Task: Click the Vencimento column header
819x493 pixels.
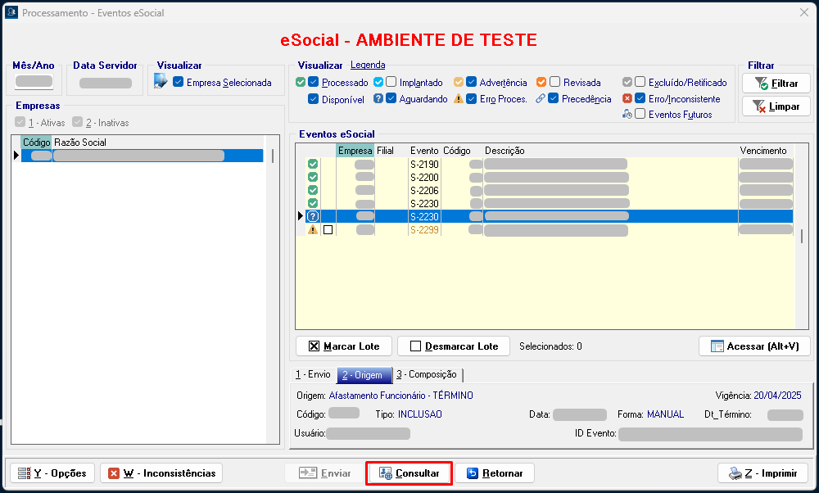Action: 762,151
